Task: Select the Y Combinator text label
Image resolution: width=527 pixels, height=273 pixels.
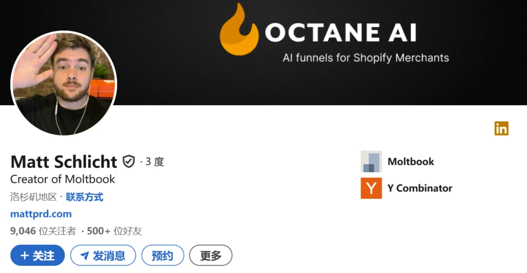Action: tap(420, 188)
